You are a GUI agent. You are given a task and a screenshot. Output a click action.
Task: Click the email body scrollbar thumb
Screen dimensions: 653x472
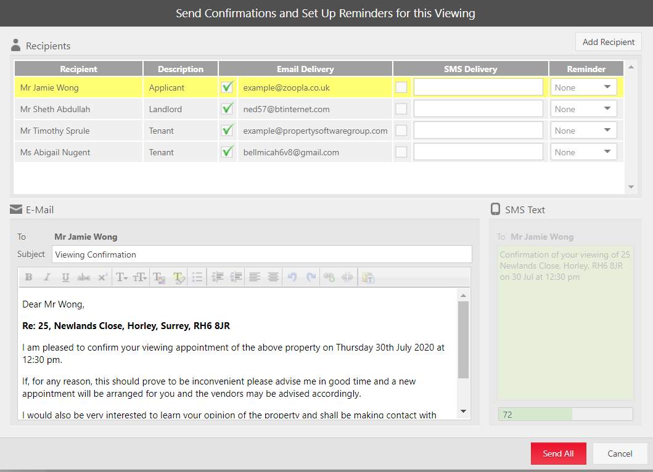(464, 340)
